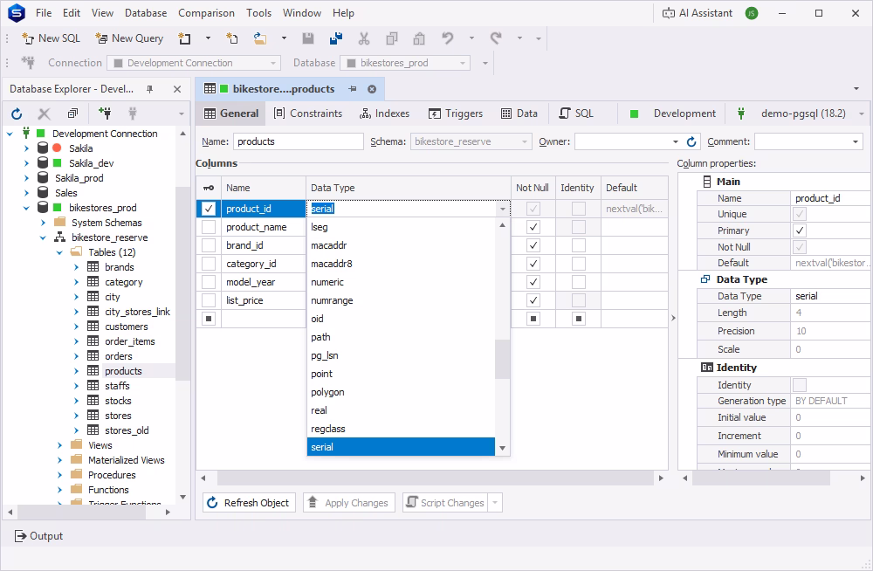The width and height of the screenshot is (873, 571).
Task: Click the data type list scrollbar thumb
Action: [502, 360]
